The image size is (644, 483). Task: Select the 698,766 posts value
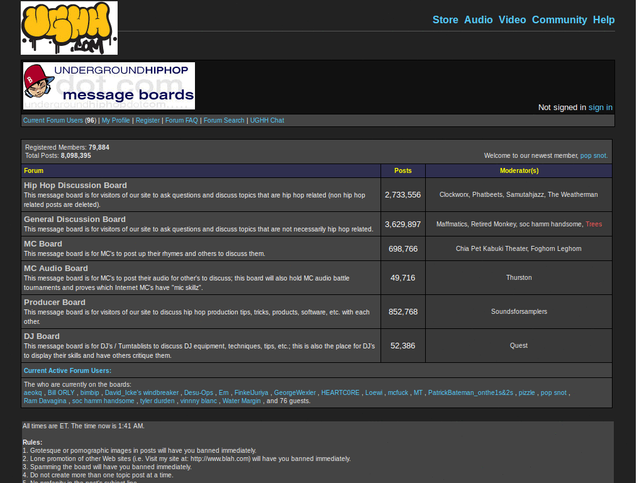(x=403, y=249)
